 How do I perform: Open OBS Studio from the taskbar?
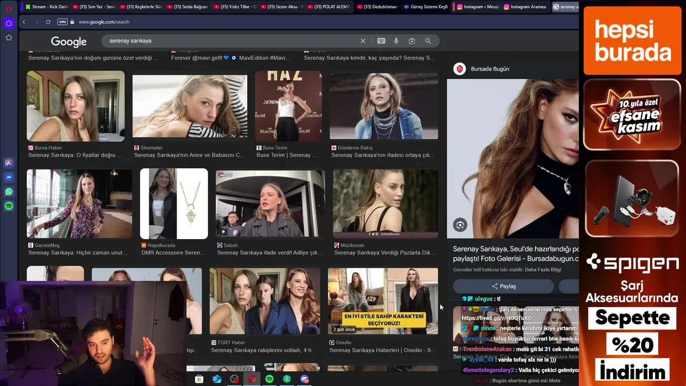(x=234, y=379)
